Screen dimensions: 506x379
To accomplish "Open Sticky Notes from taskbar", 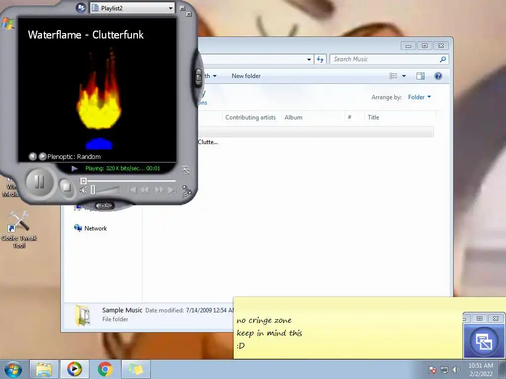I will point(135,369).
